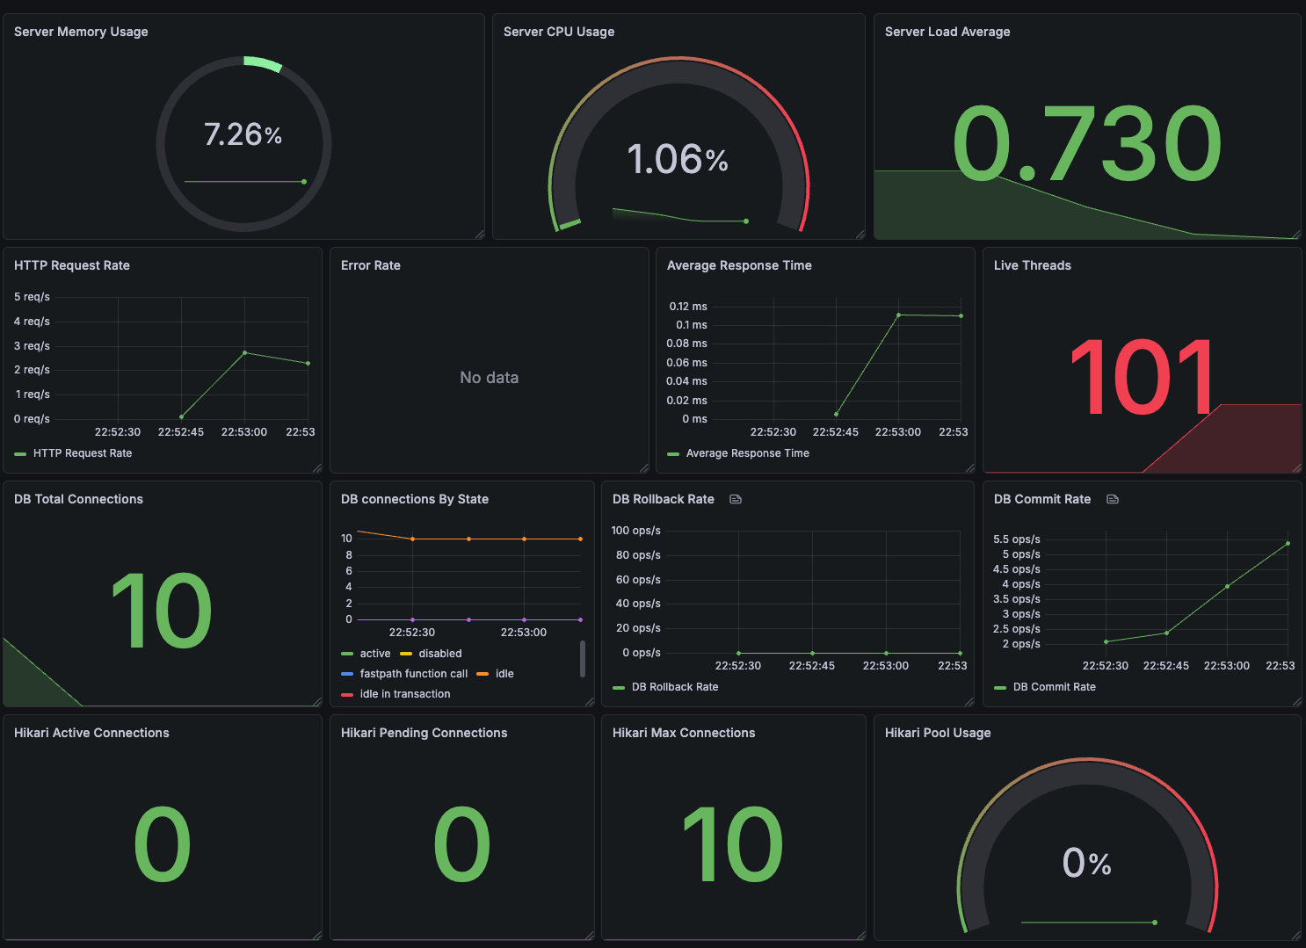Click the red 101 Live Threads value
The height and width of the screenshot is (948, 1306).
click(x=1143, y=377)
